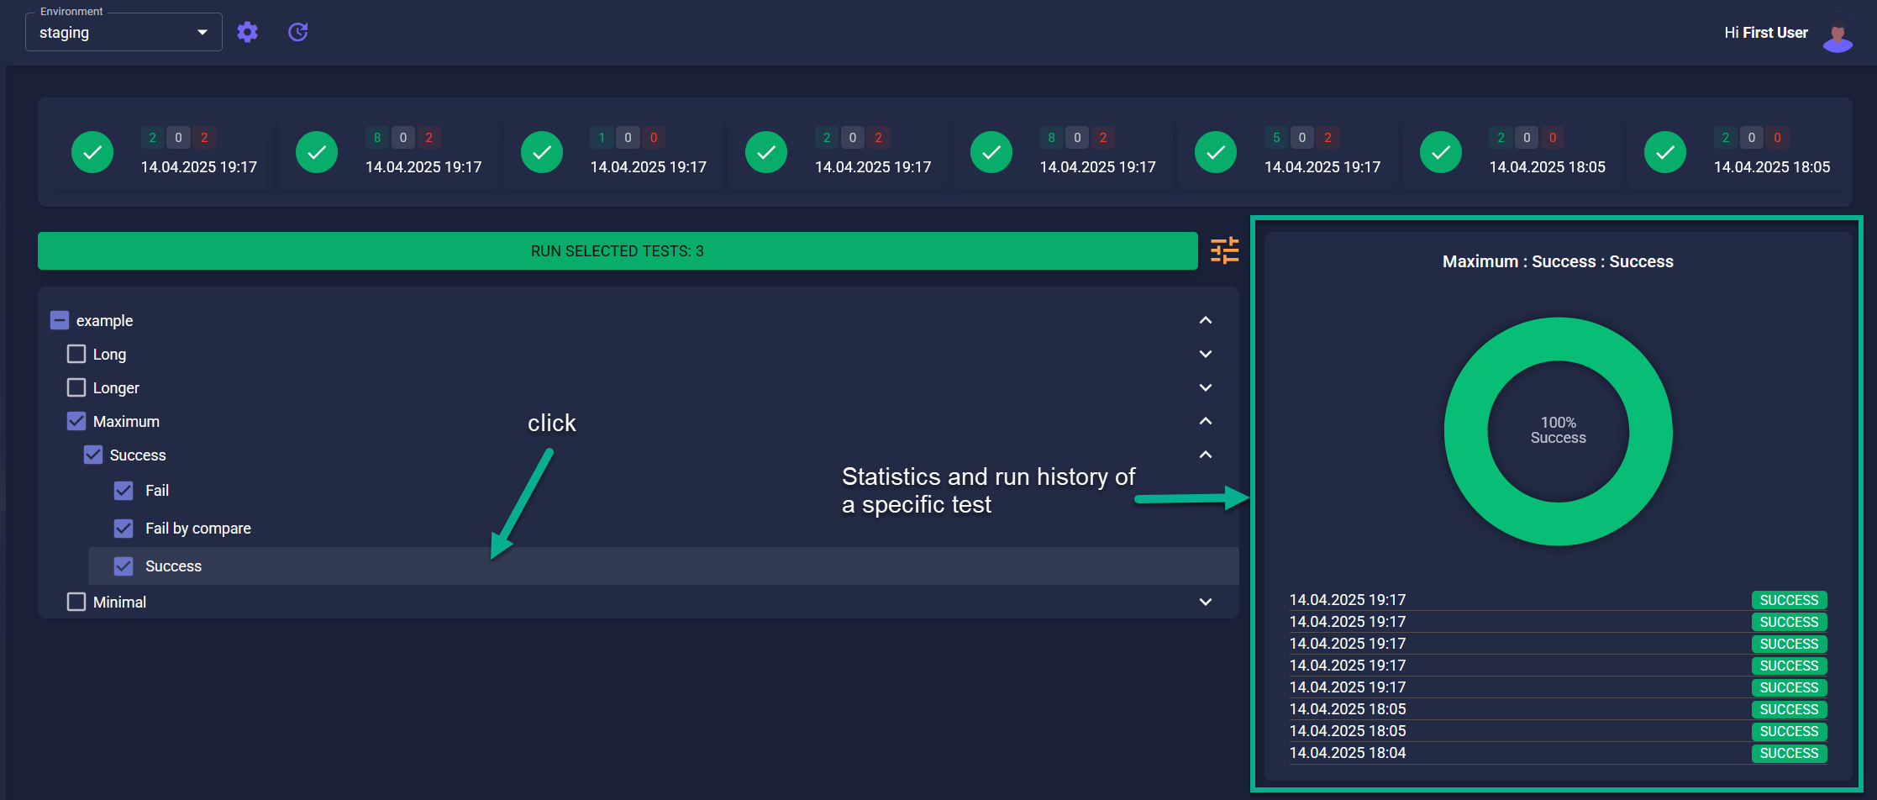This screenshot has width=1877, height=800.
Task: Collapse the example root chevron
Action: click(1206, 320)
